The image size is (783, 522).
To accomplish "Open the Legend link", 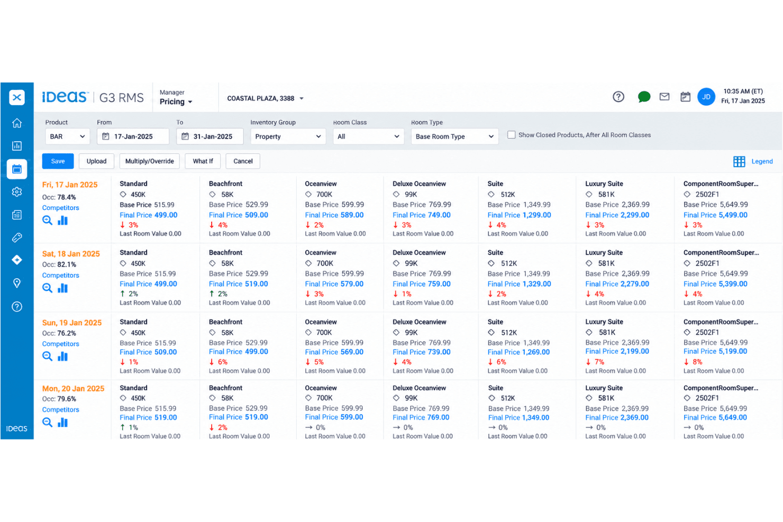I will 762,161.
